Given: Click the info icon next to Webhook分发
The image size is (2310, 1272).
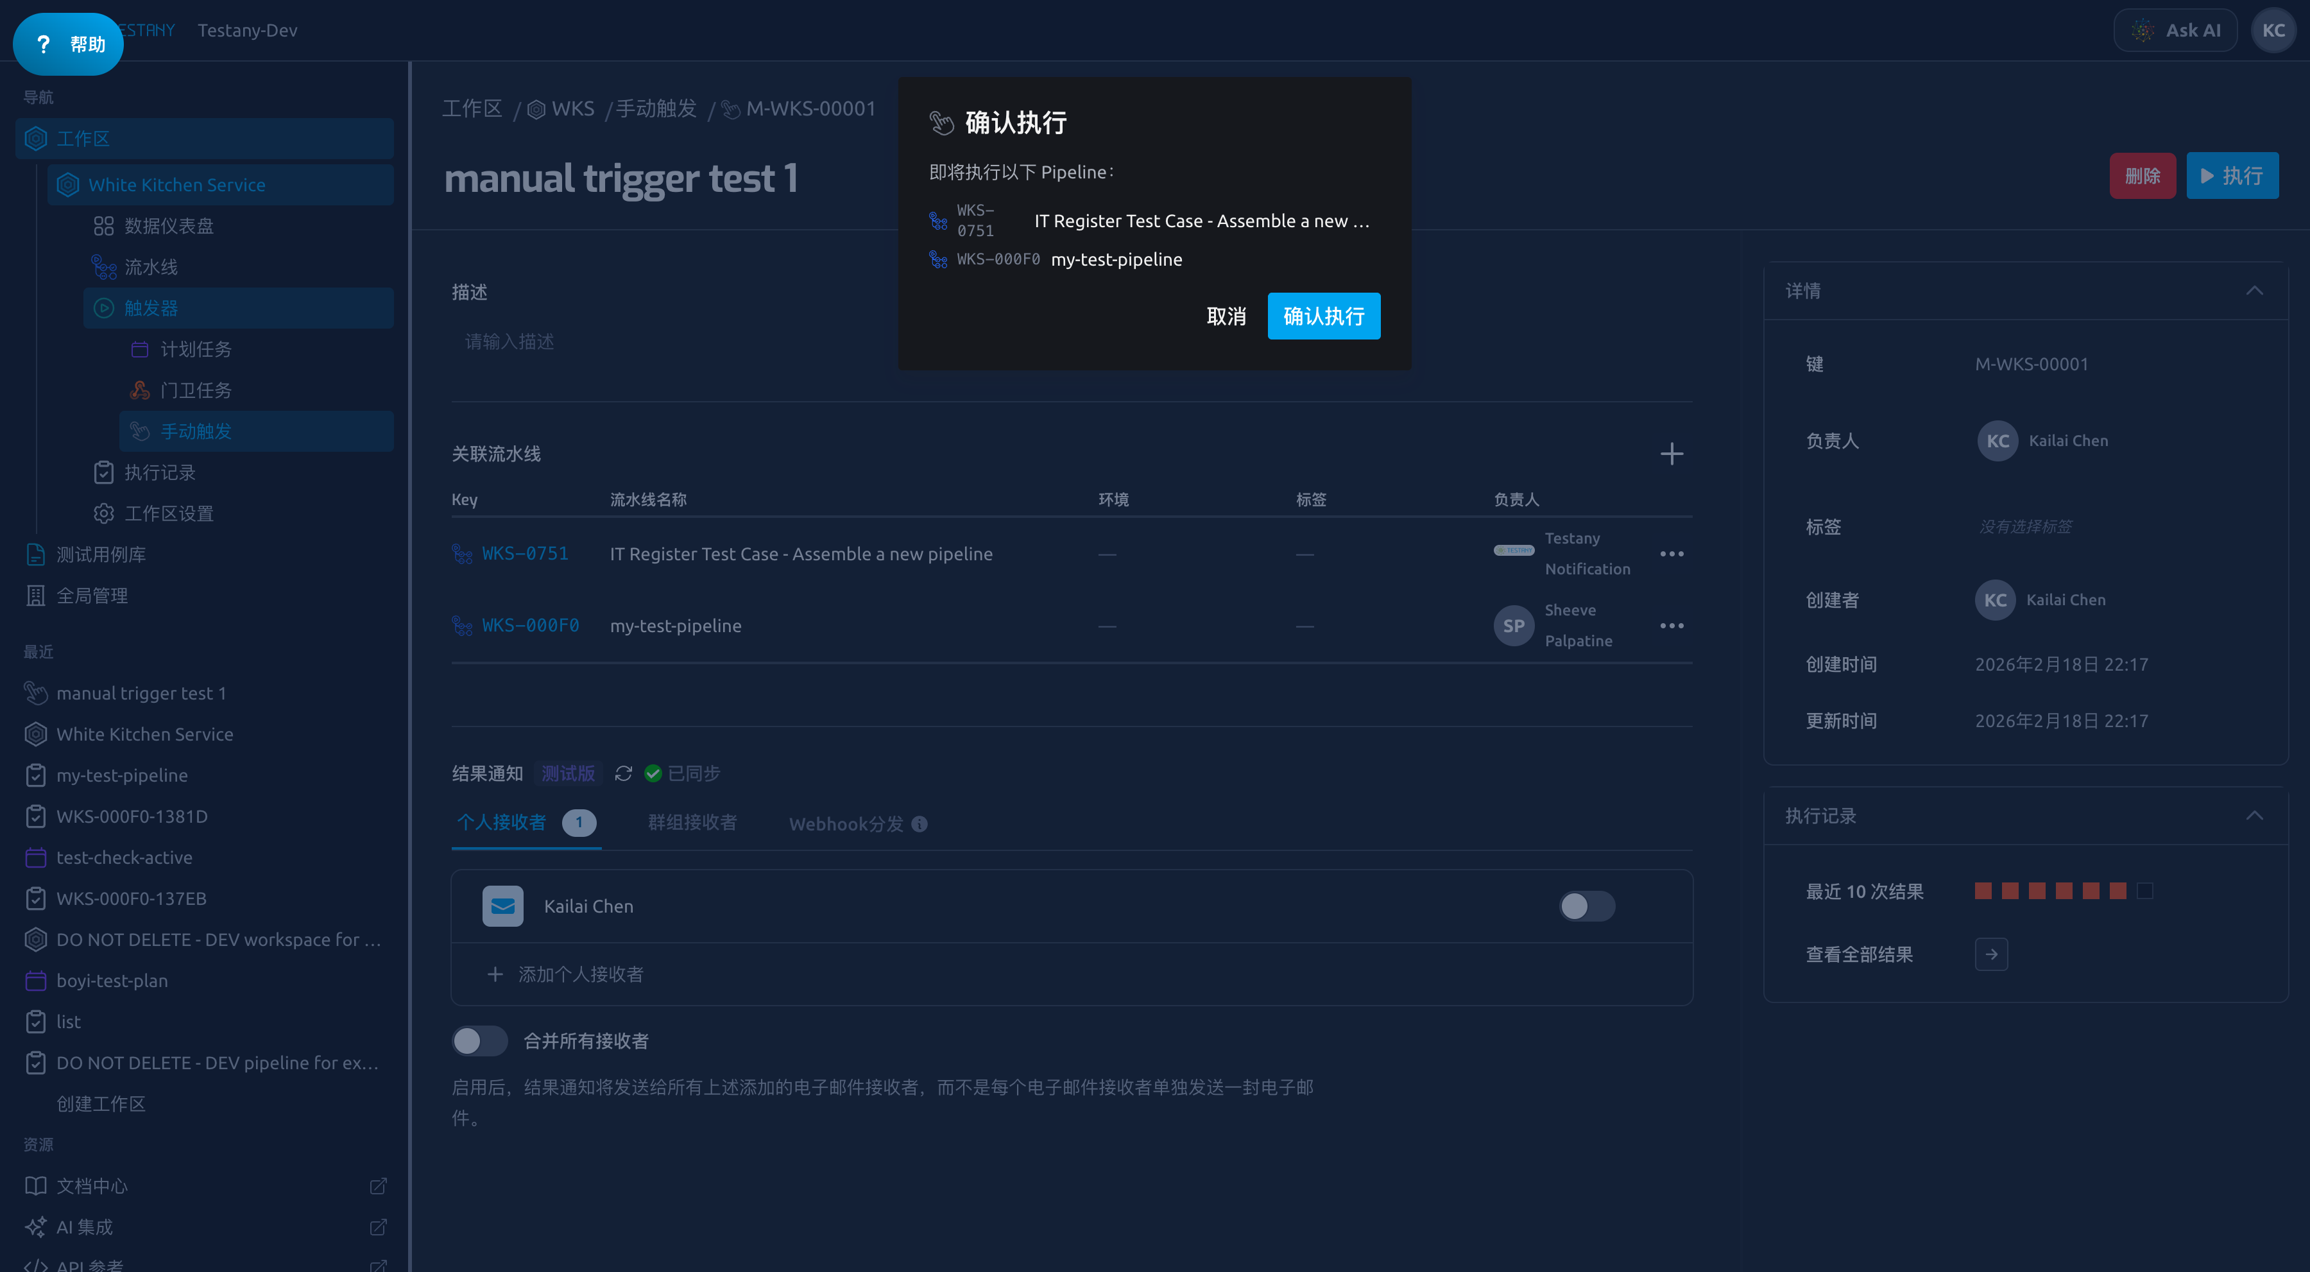Looking at the screenshot, I should tap(919, 823).
